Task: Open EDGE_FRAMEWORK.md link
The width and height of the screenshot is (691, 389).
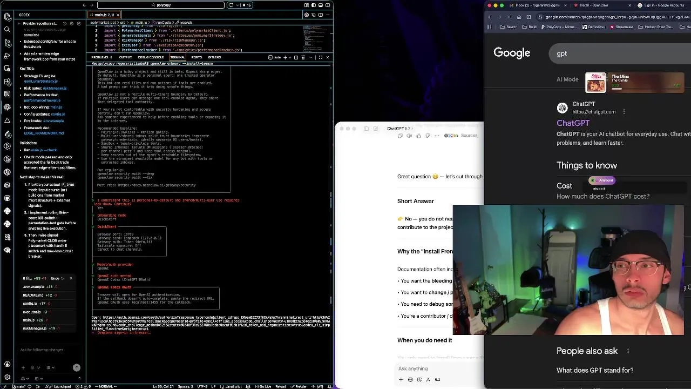Action: [44, 133]
